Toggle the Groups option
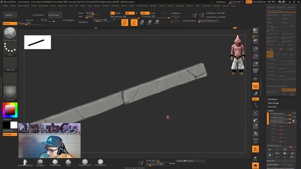 coord(10,23)
